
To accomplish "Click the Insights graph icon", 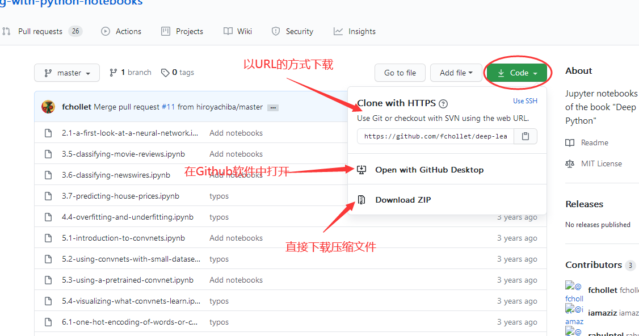I will click(x=338, y=31).
